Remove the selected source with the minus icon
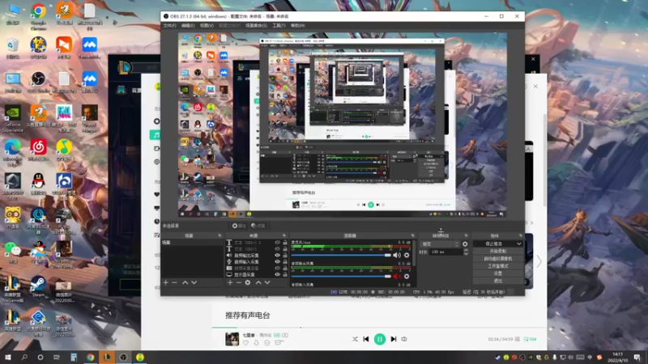The width and height of the screenshot is (648, 364). [x=238, y=282]
